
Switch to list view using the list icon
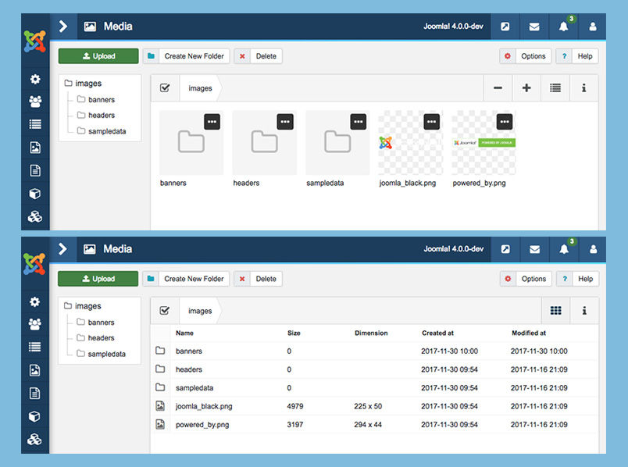(555, 88)
